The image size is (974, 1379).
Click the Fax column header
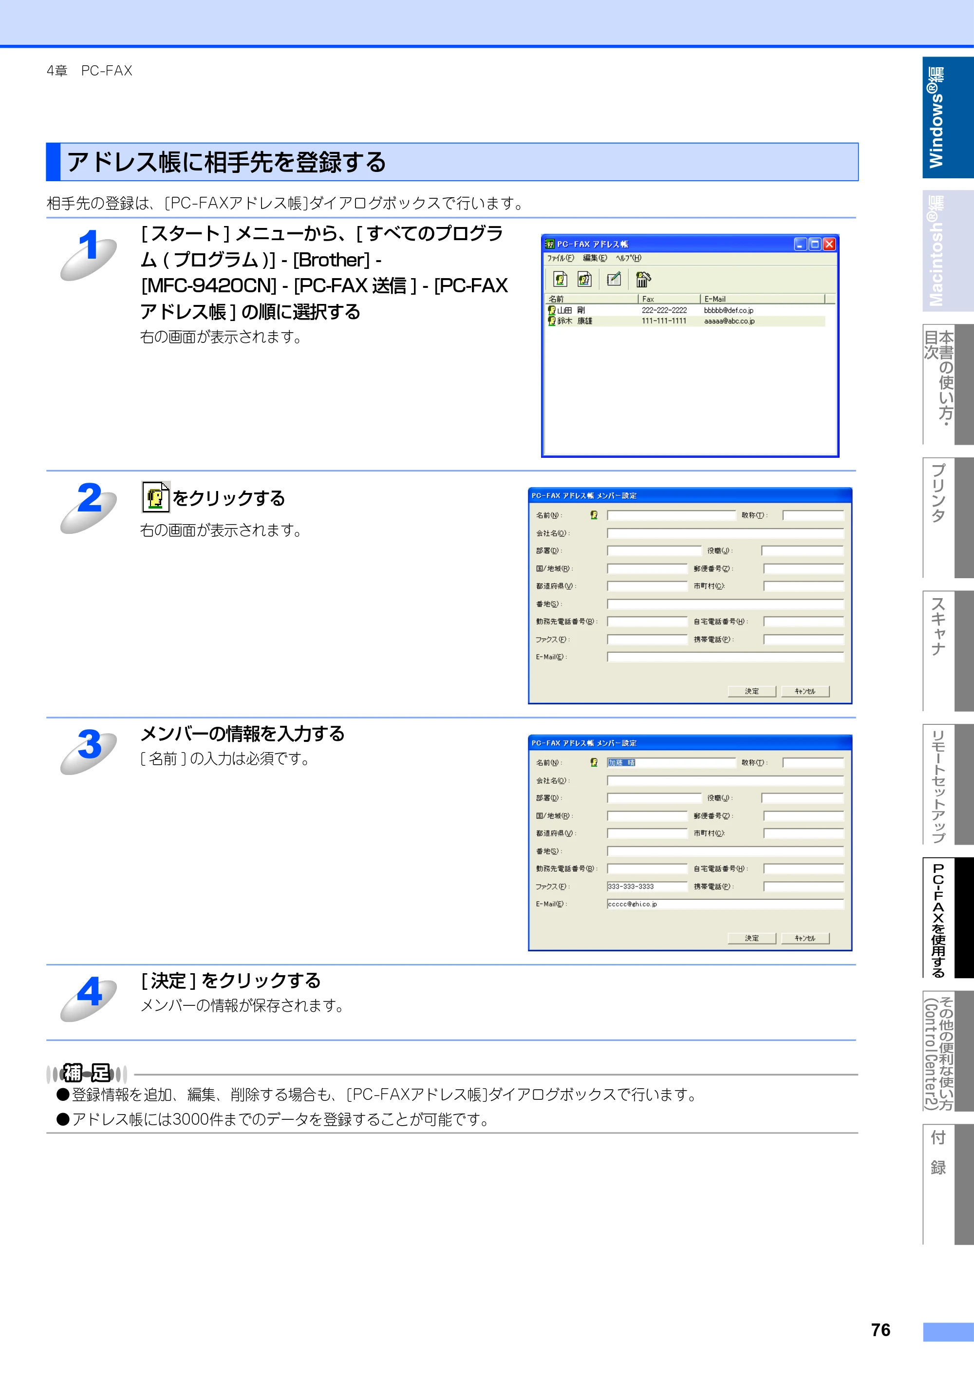[x=669, y=299]
